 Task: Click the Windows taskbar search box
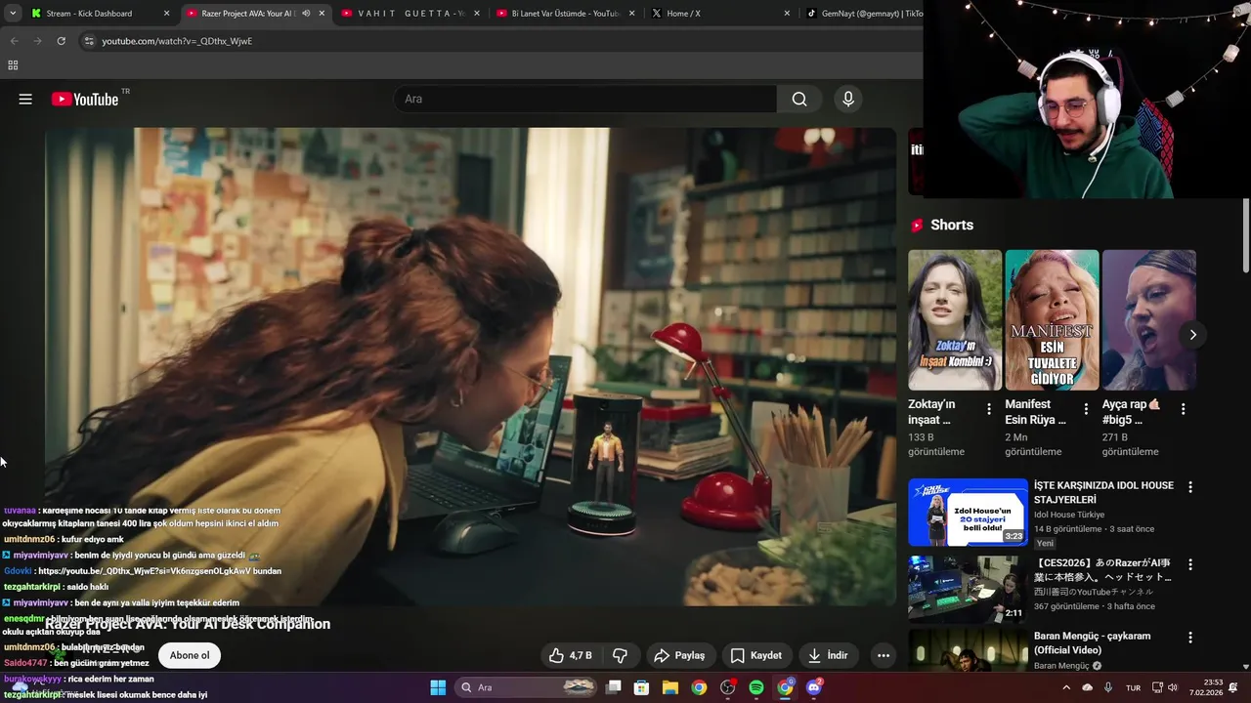[527, 687]
